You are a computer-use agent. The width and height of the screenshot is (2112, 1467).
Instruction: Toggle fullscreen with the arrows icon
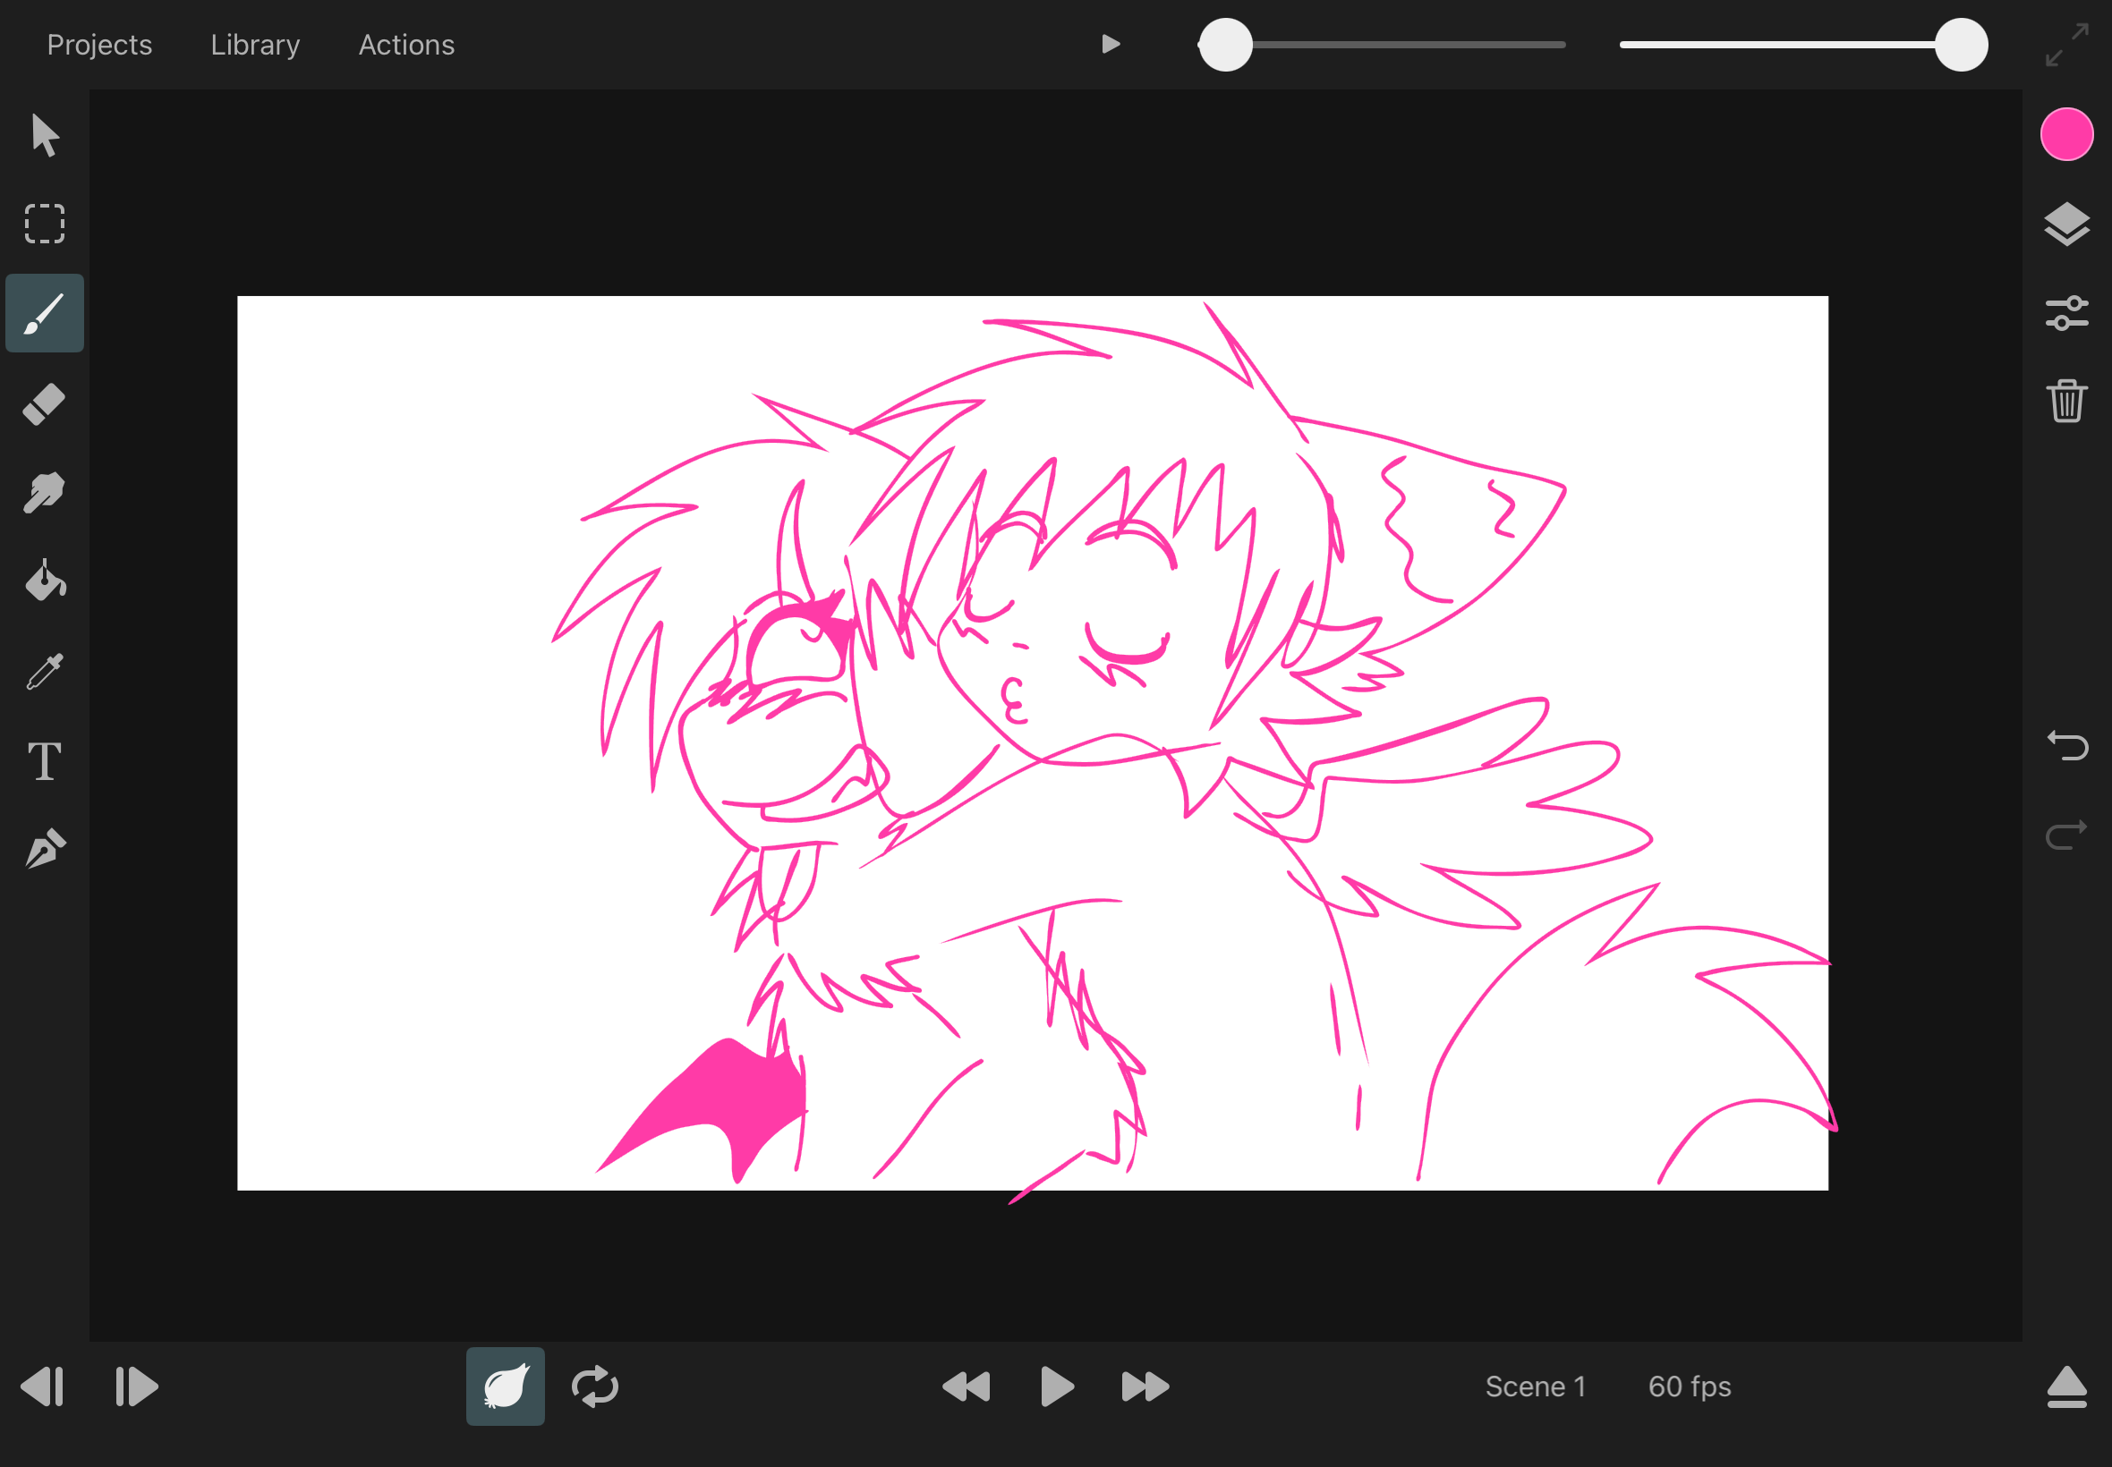pos(2066,45)
